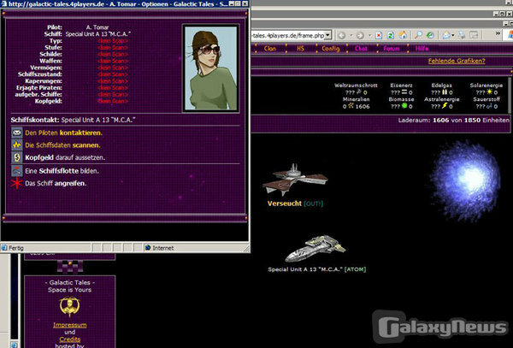Open the Forward button history dropdown
The height and width of the screenshot is (348, 513).
369,35
